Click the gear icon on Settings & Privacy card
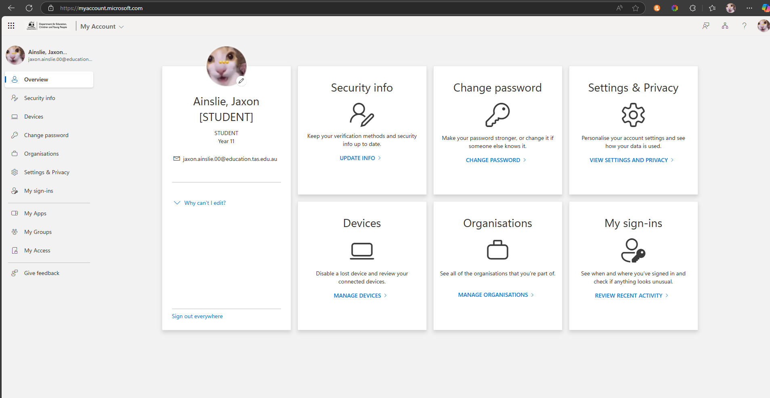Image resolution: width=770 pixels, height=398 pixels. 633,115
